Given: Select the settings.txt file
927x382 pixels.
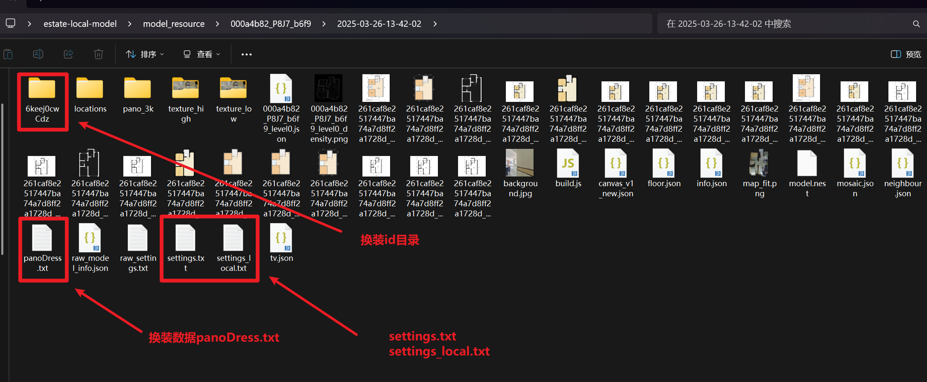Looking at the screenshot, I should (x=186, y=249).
